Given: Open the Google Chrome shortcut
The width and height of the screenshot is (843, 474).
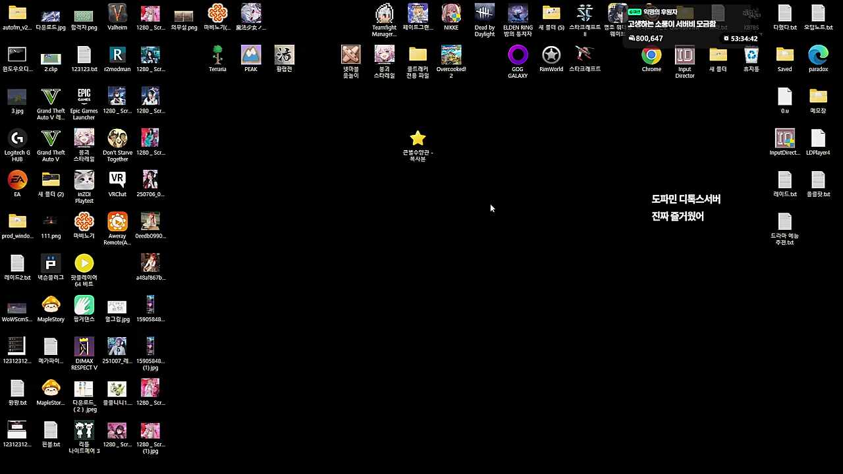Looking at the screenshot, I should (651, 56).
